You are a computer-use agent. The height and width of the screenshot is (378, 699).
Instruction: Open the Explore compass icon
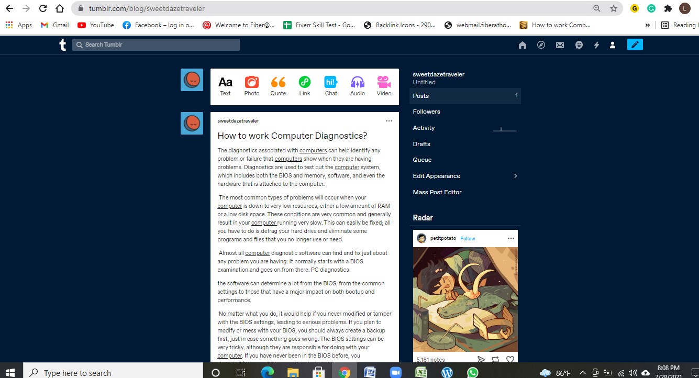pos(541,45)
